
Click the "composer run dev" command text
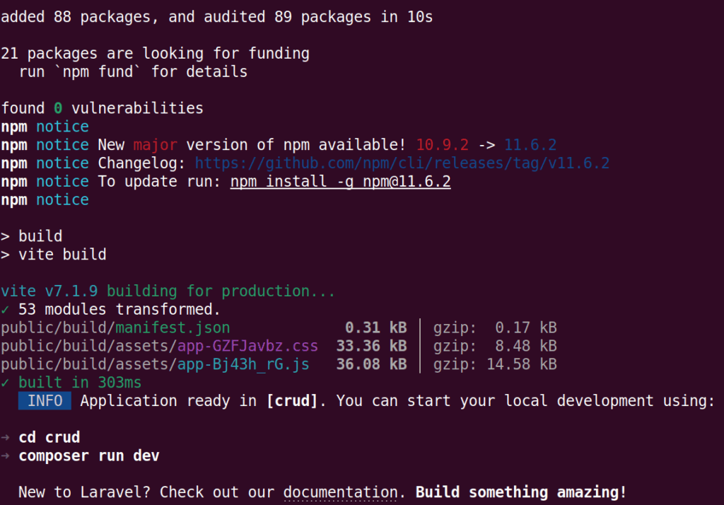pyautogui.click(x=89, y=456)
